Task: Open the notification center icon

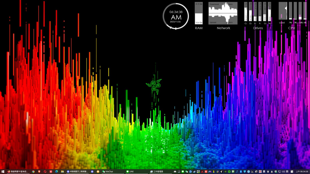Action: [x=292, y=172]
